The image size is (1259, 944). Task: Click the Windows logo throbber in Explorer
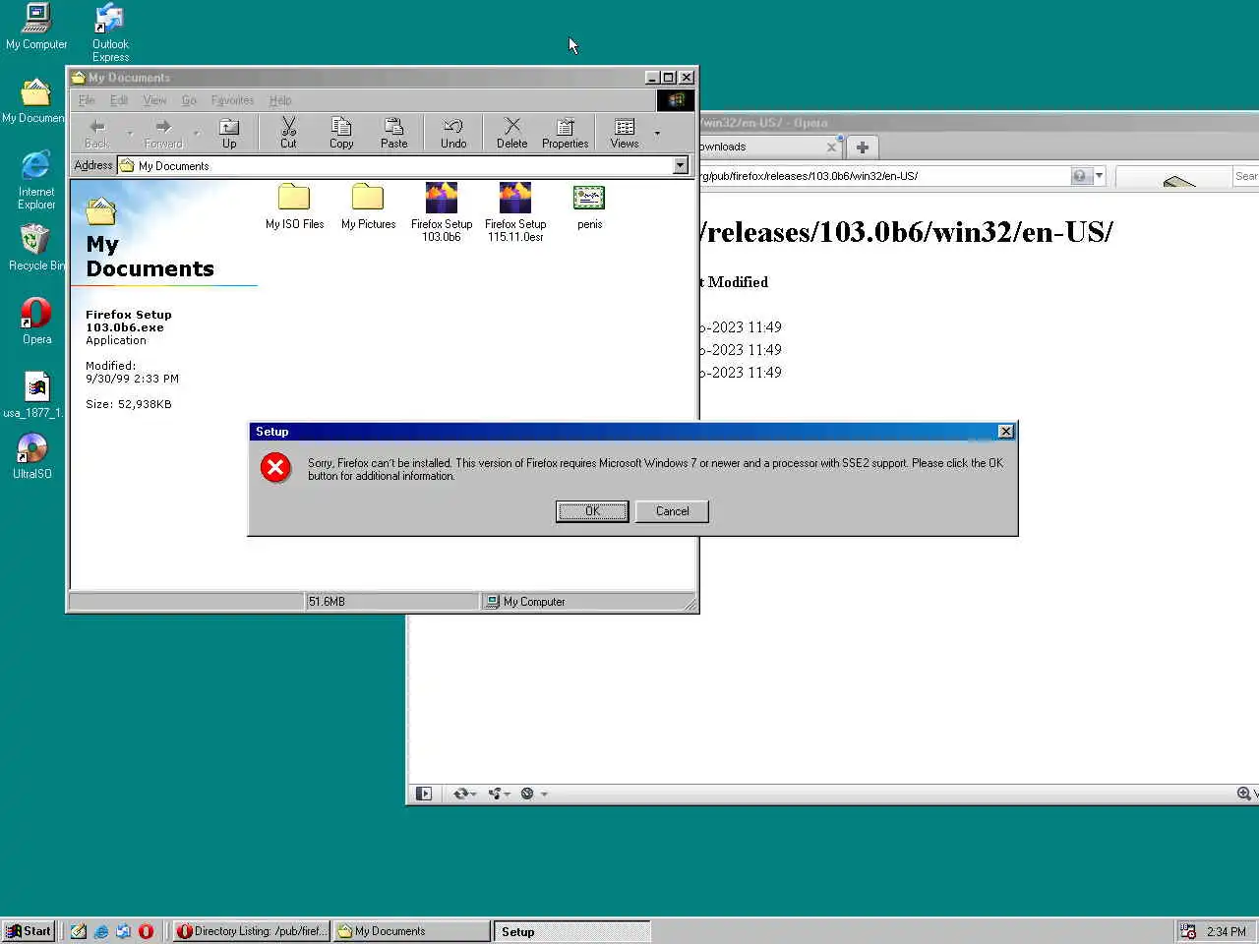point(676,100)
